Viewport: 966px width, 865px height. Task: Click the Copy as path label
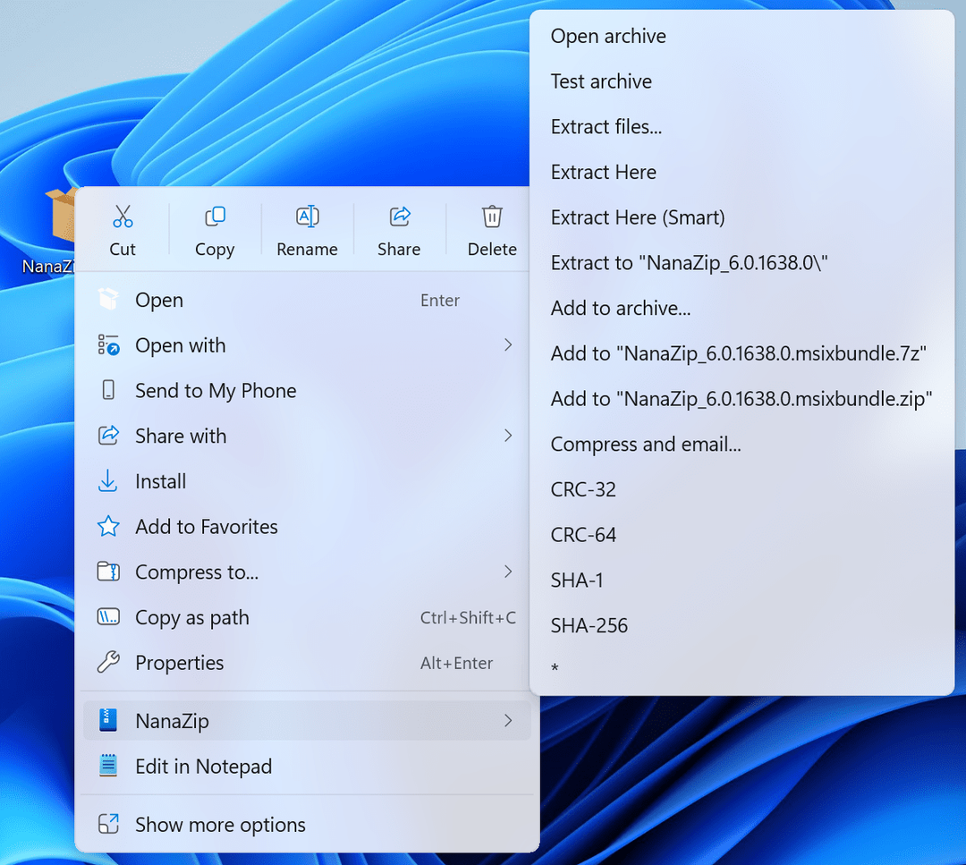pyautogui.click(x=192, y=617)
